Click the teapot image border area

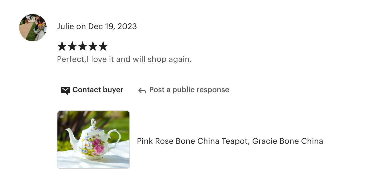click(x=93, y=112)
